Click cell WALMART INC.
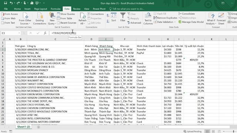This screenshot has height=133, width=237. click(x=55, y=81)
